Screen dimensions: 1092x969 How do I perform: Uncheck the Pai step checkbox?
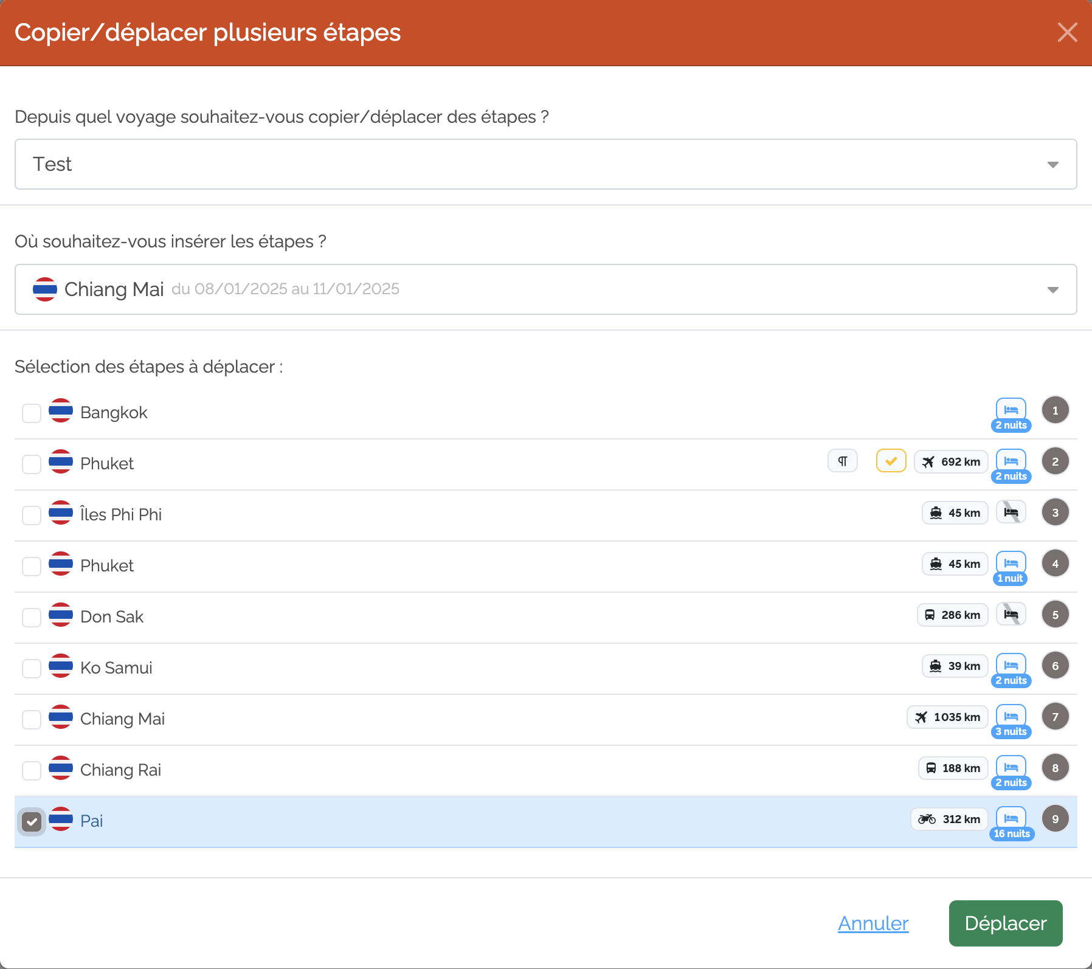coord(32,822)
